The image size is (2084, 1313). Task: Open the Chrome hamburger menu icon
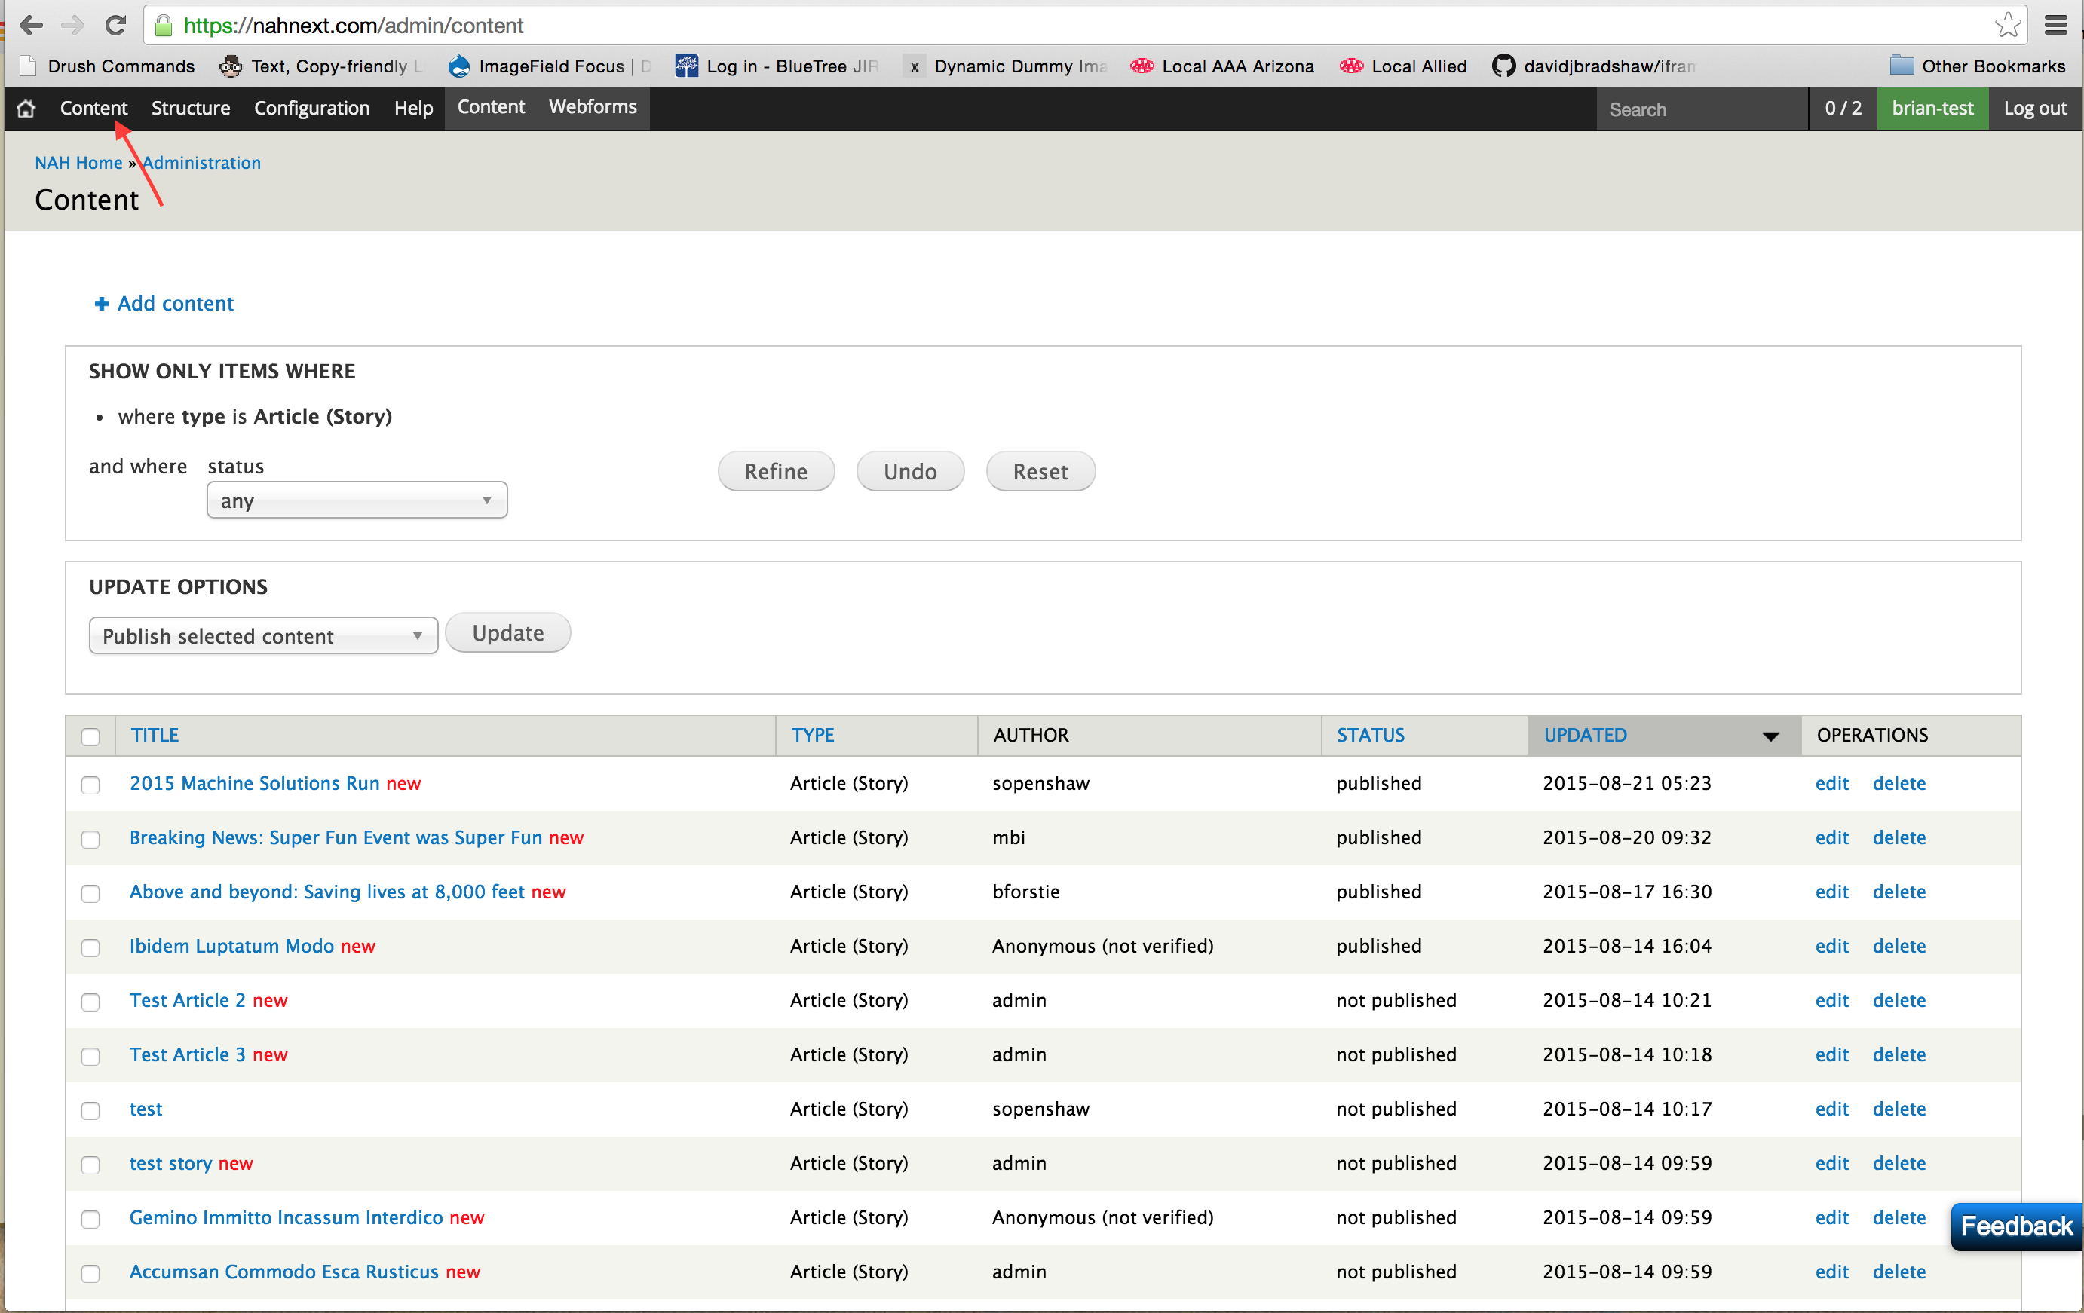tap(2056, 25)
